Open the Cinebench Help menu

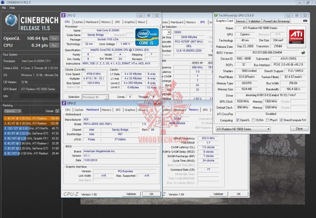(12, 7)
